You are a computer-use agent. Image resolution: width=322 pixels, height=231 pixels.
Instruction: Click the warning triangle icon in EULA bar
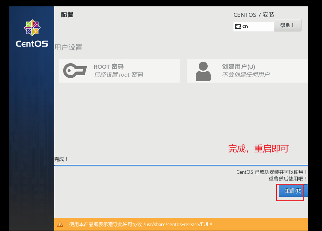pyautogui.click(x=60, y=224)
